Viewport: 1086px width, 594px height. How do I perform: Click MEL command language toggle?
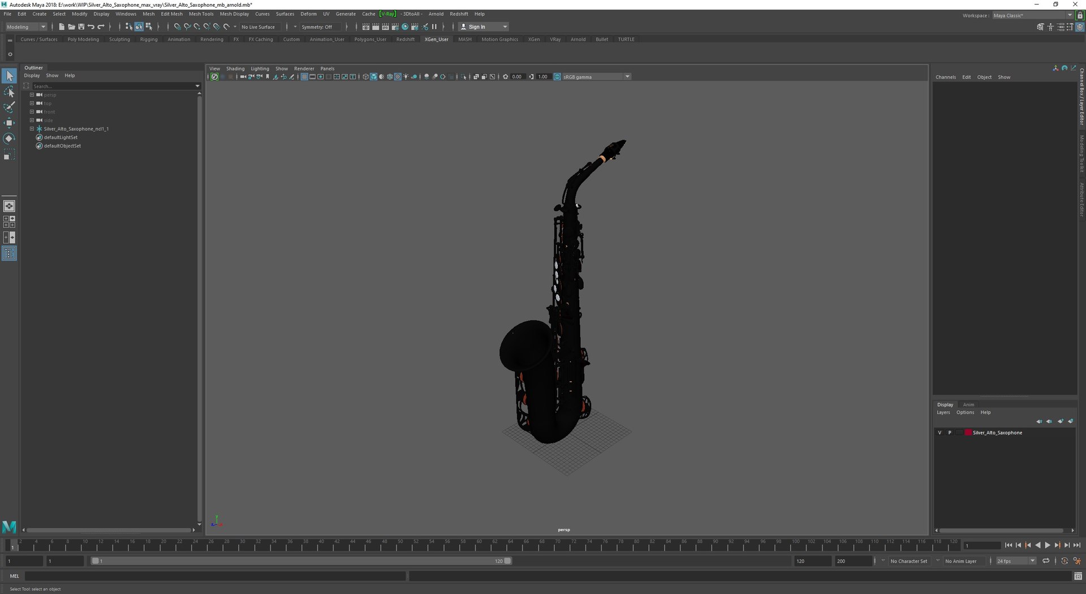click(14, 576)
